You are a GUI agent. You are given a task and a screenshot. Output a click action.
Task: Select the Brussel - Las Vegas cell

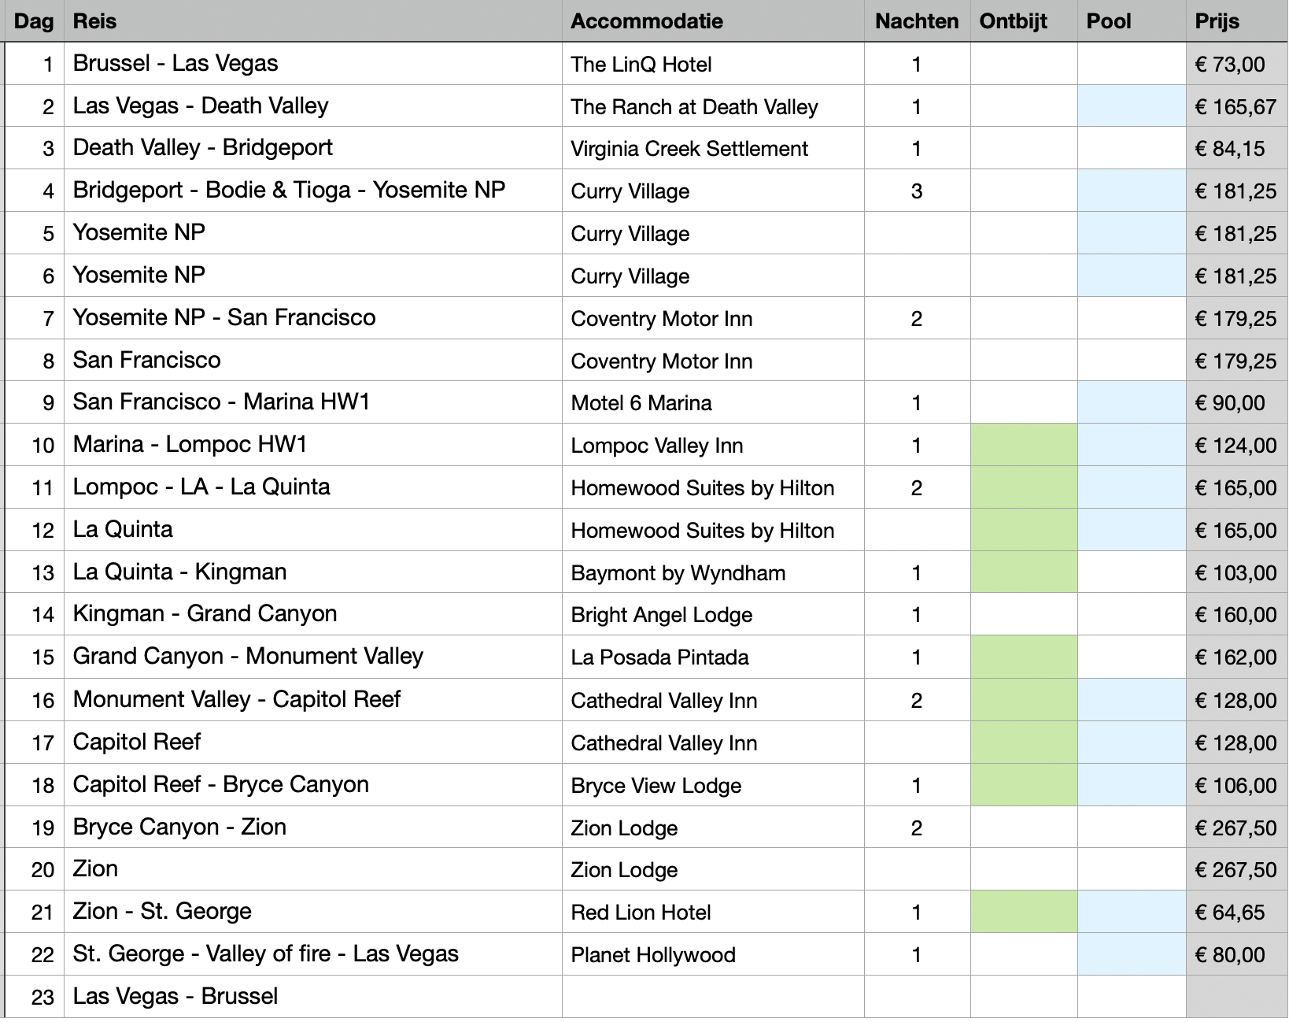coord(175,64)
